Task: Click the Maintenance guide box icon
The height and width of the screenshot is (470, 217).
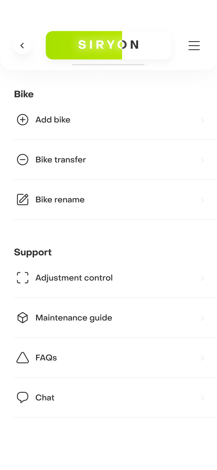Action: click(x=23, y=318)
